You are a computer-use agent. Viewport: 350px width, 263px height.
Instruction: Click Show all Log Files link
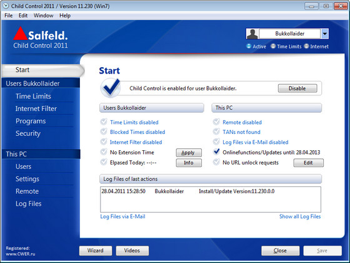point(300,216)
